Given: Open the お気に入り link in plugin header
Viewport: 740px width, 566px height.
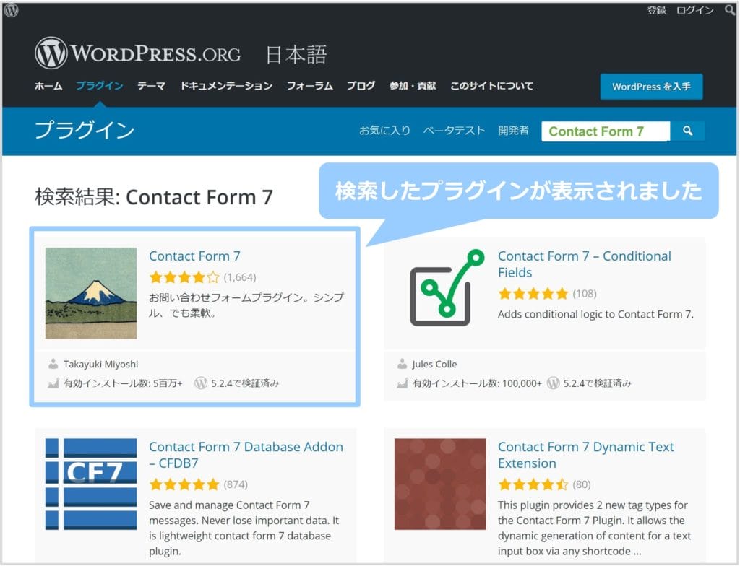Looking at the screenshot, I should coord(384,131).
